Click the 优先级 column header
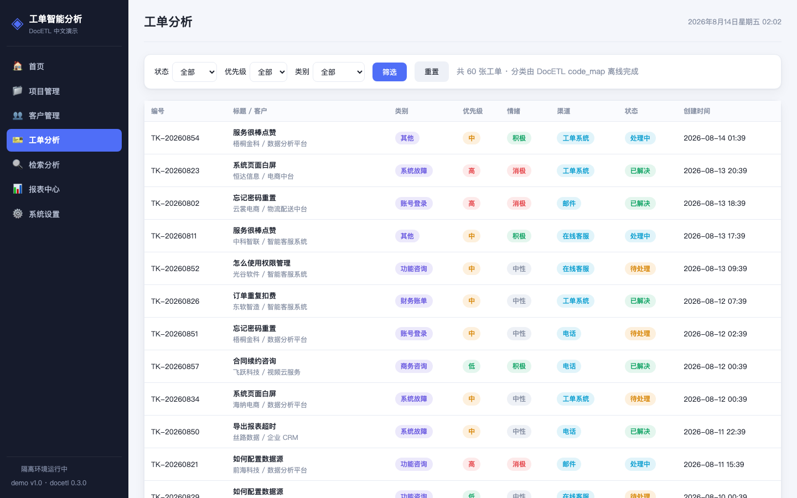Viewport: 797px width, 498px height. click(473, 111)
